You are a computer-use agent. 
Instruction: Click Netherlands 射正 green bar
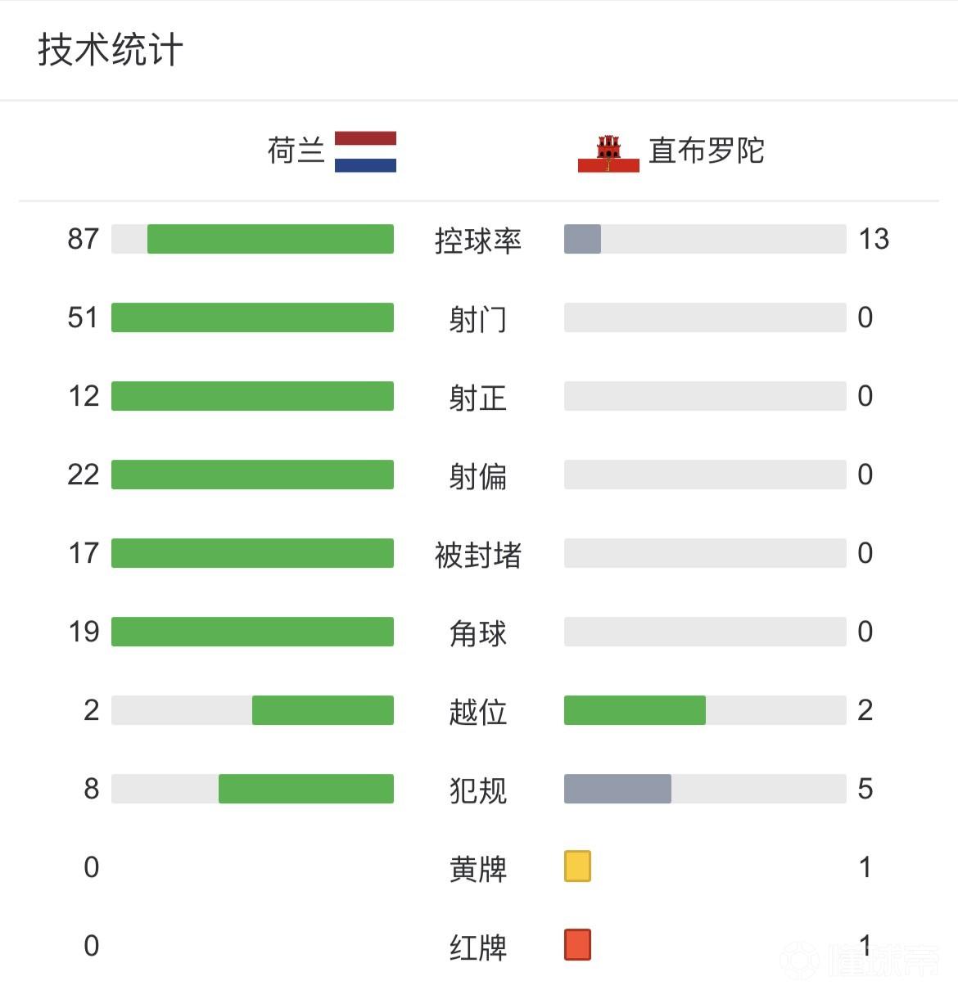click(x=252, y=396)
